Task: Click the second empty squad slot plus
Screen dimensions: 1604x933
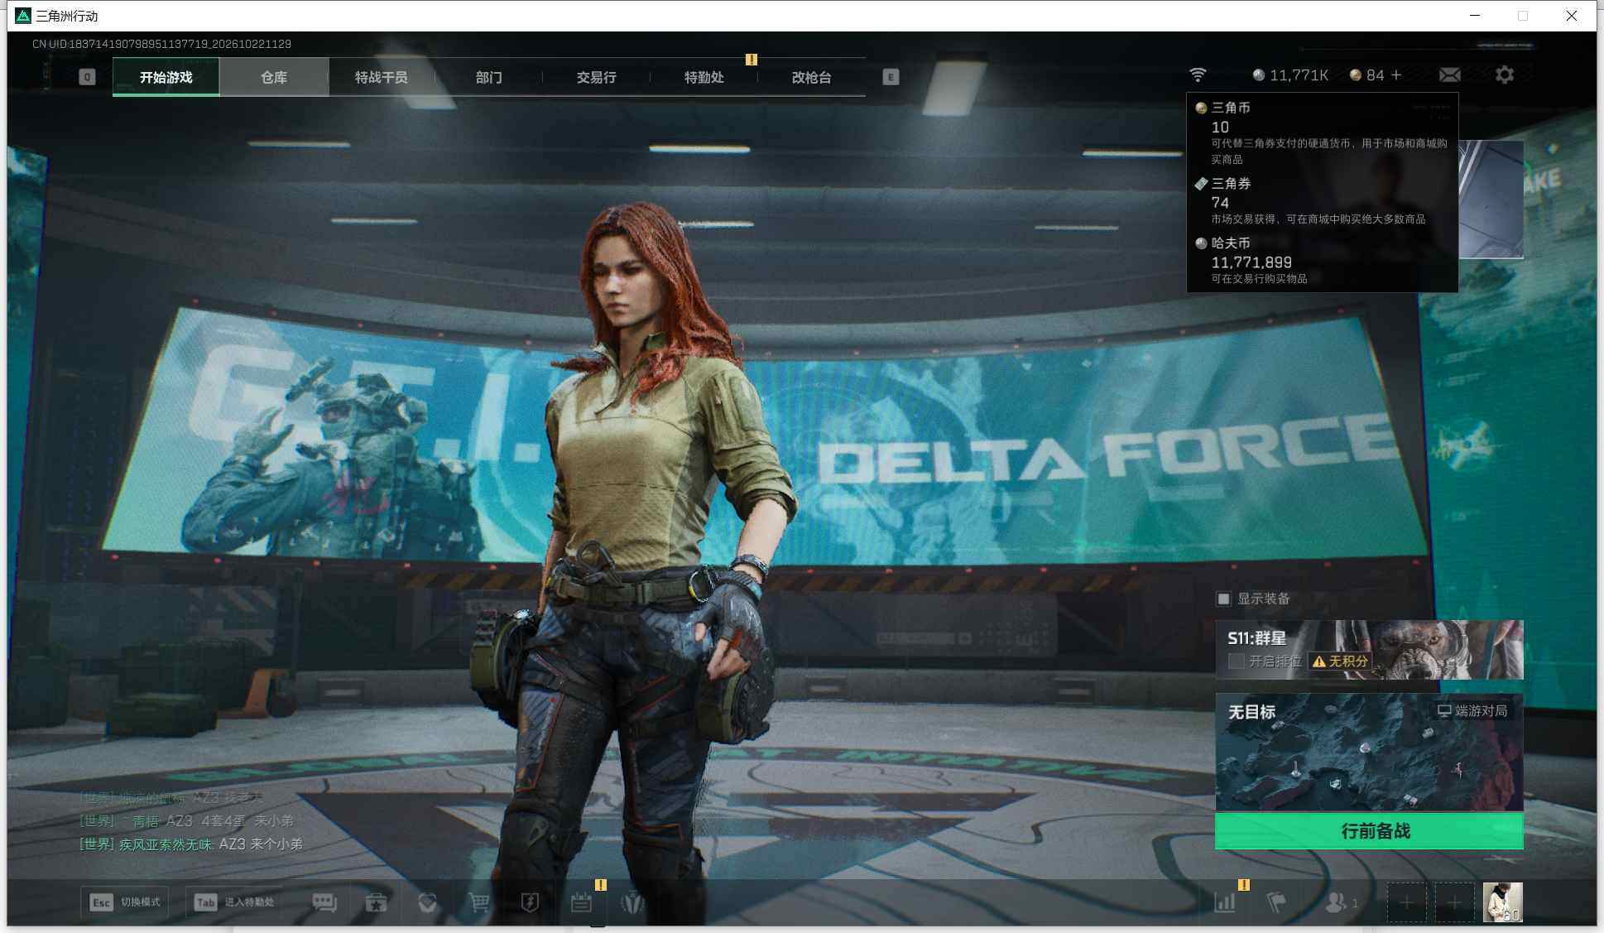Action: click(x=1454, y=902)
